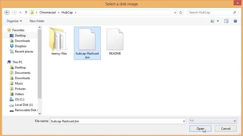
Task: Change view with the view icon
Action: pos(212,21)
